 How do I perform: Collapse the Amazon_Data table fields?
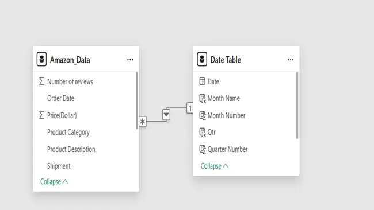pyautogui.click(x=54, y=182)
